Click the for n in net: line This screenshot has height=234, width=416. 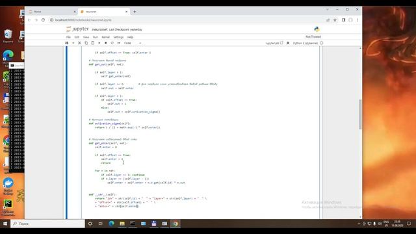(x=105, y=170)
